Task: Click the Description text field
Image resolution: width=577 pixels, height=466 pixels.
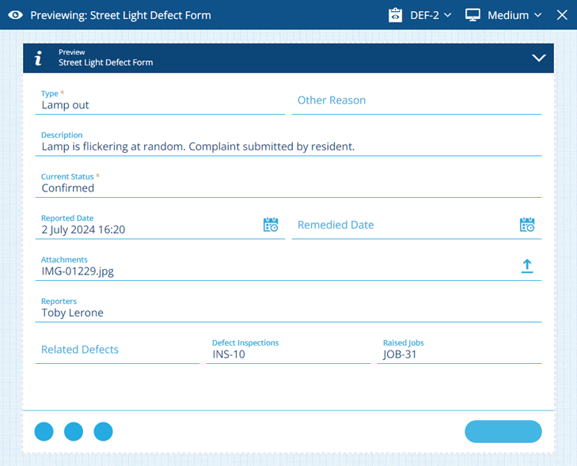Action: click(x=288, y=146)
